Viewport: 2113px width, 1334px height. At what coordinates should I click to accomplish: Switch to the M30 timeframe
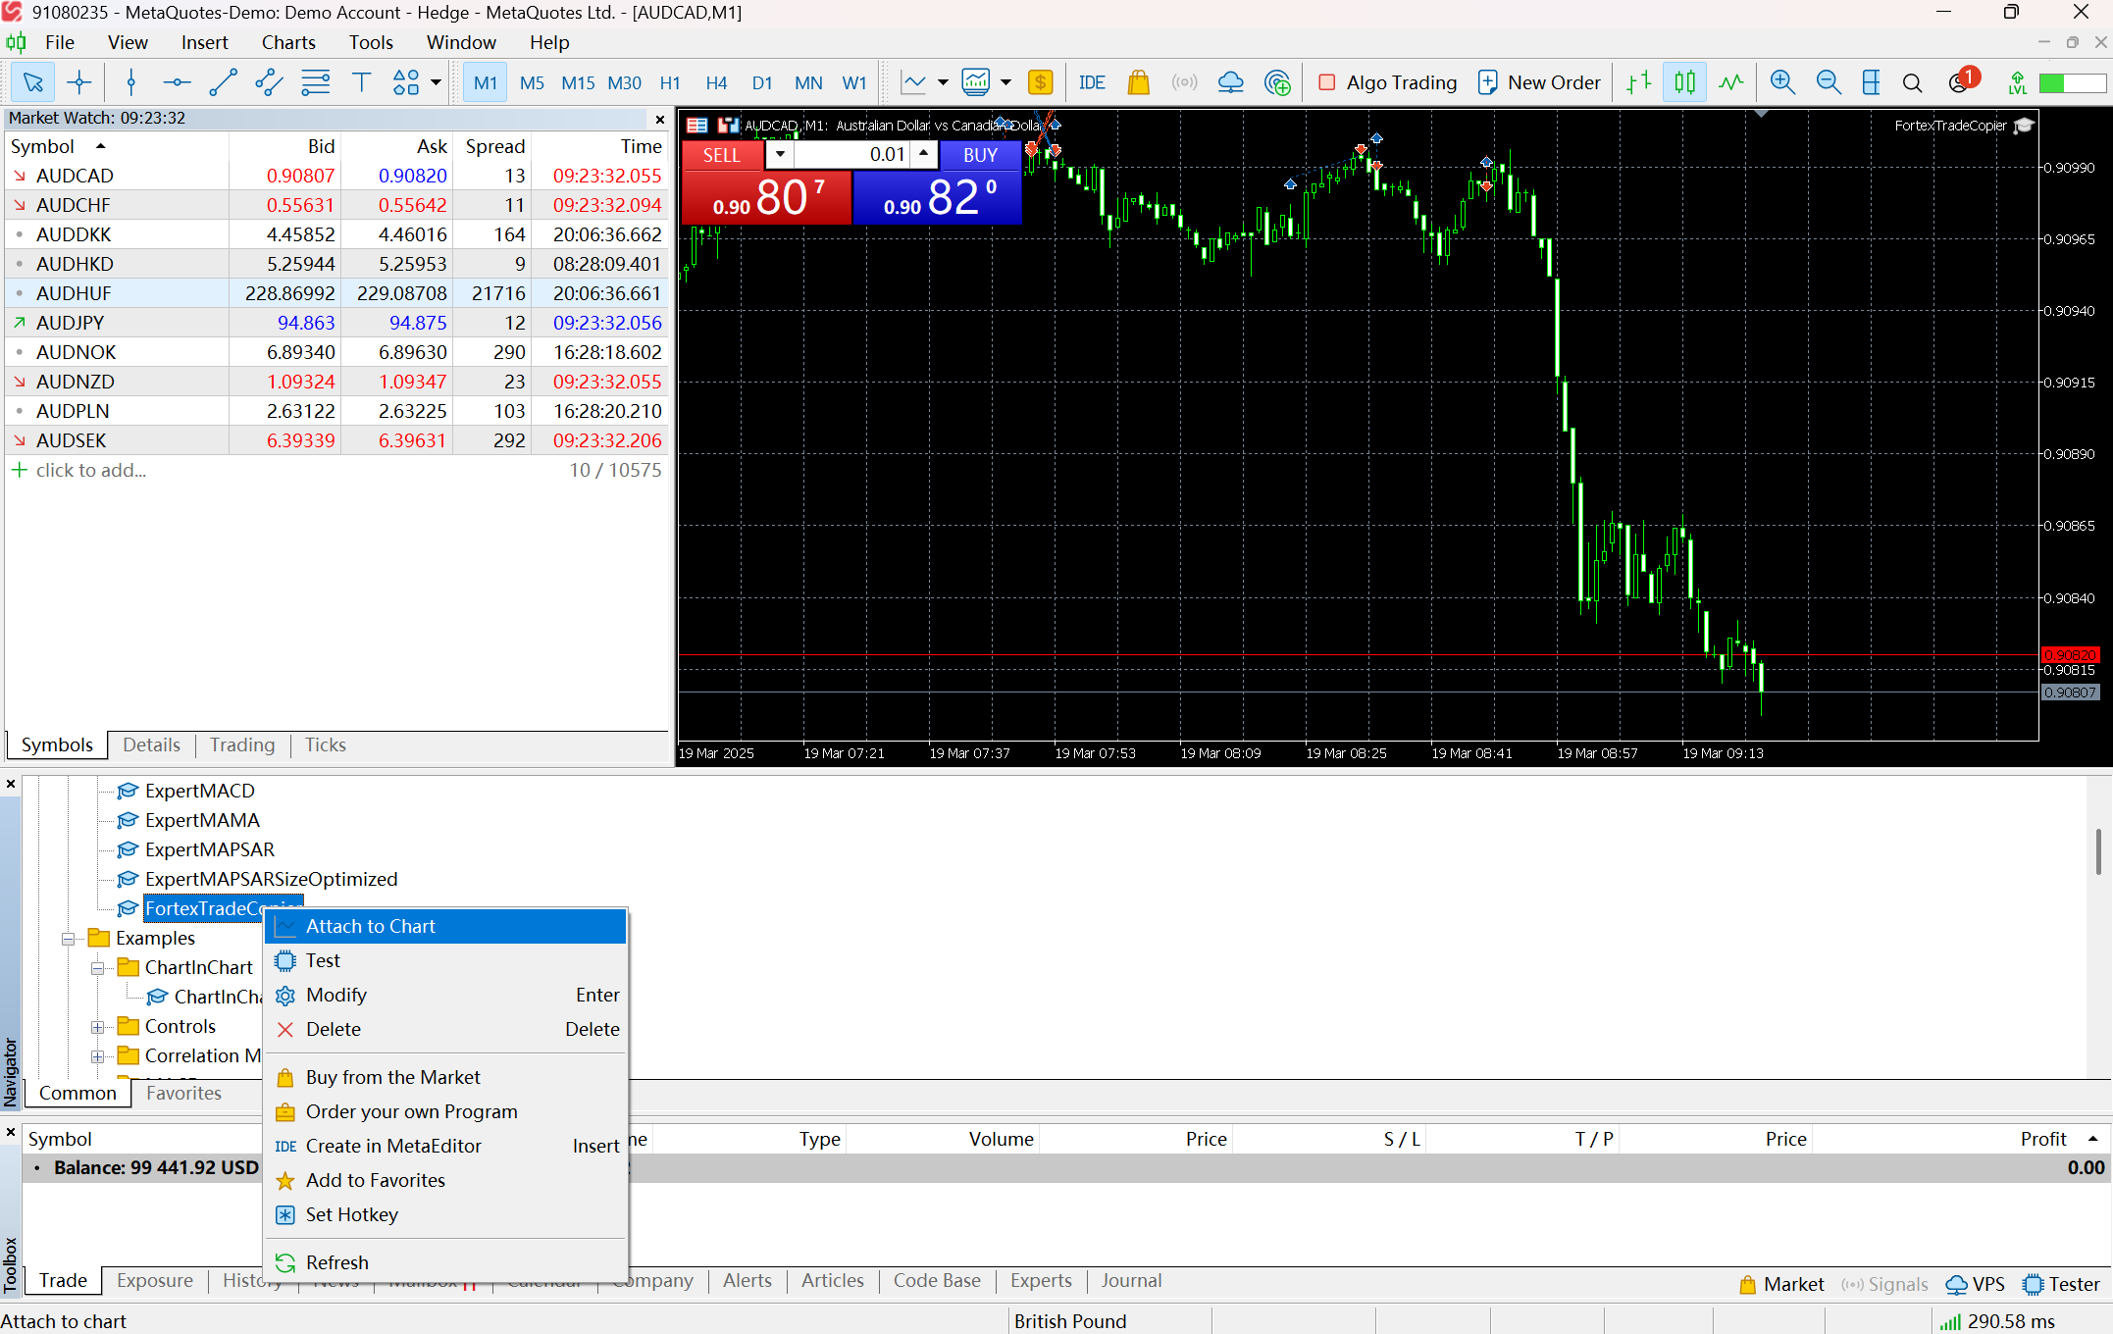[624, 82]
